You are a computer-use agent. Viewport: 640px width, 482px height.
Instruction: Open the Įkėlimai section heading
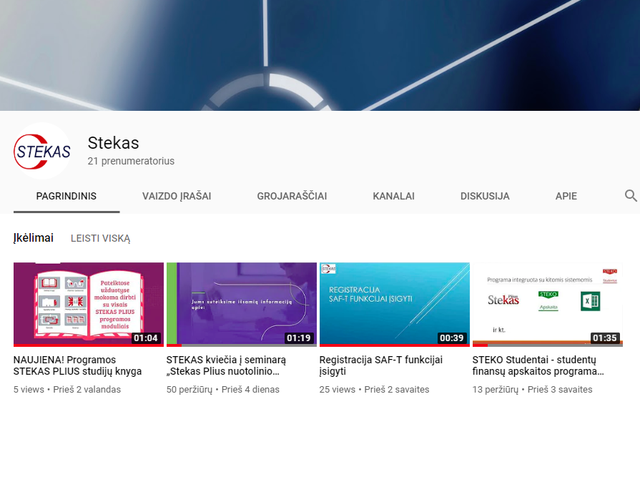[34, 238]
